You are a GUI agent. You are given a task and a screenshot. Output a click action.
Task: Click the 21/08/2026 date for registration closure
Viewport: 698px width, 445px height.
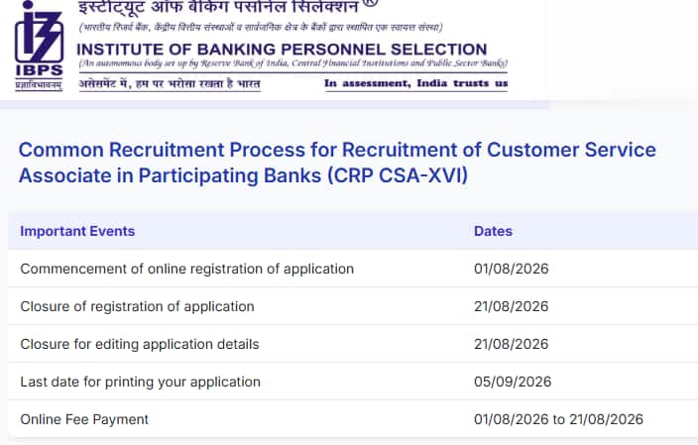511,306
